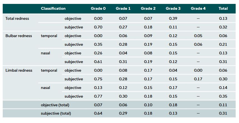Select the 0.64 cell in the bottom row
Viewport: 239px width, 123px height.
pos(98,113)
